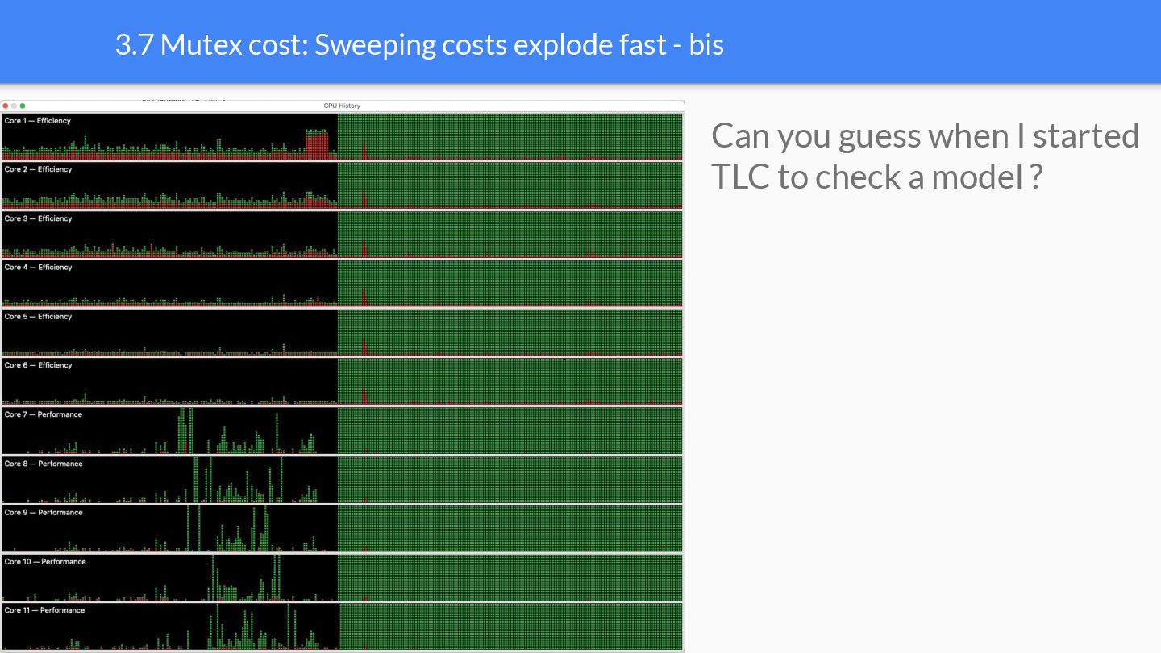Select the Core 7 — Performance label
The image size is (1161, 653).
click(x=43, y=414)
